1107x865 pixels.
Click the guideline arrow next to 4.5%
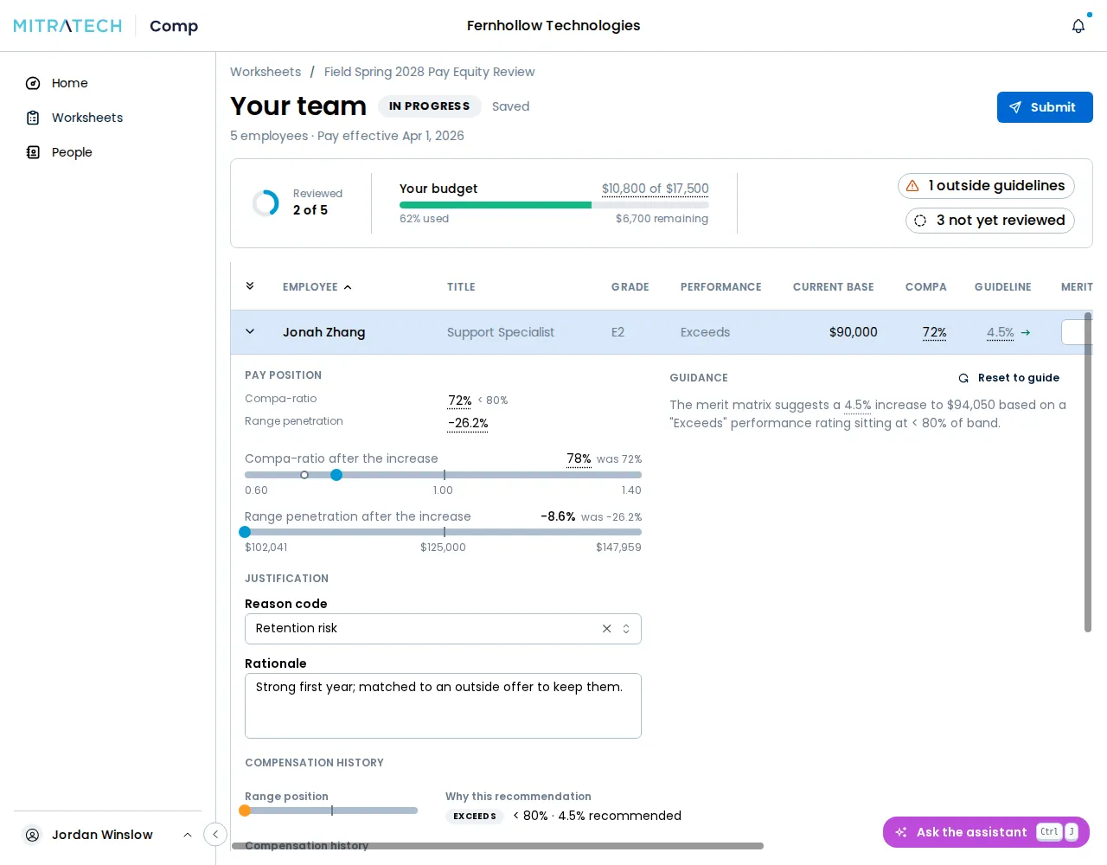(x=1026, y=332)
